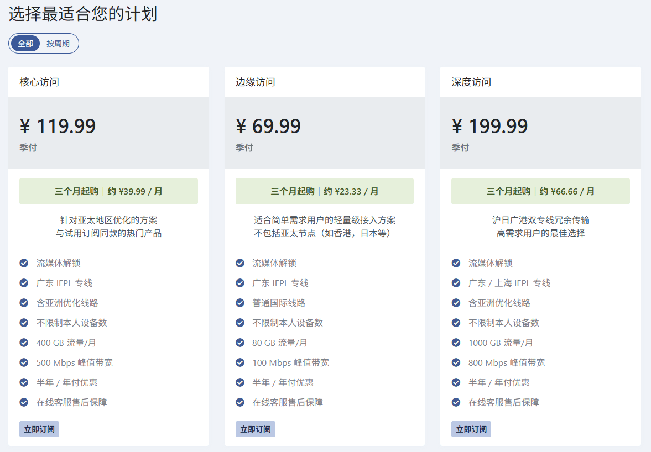Click the text 针对亚太地区优化的方案
This screenshot has width=651, height=452.
pos(109,220)
